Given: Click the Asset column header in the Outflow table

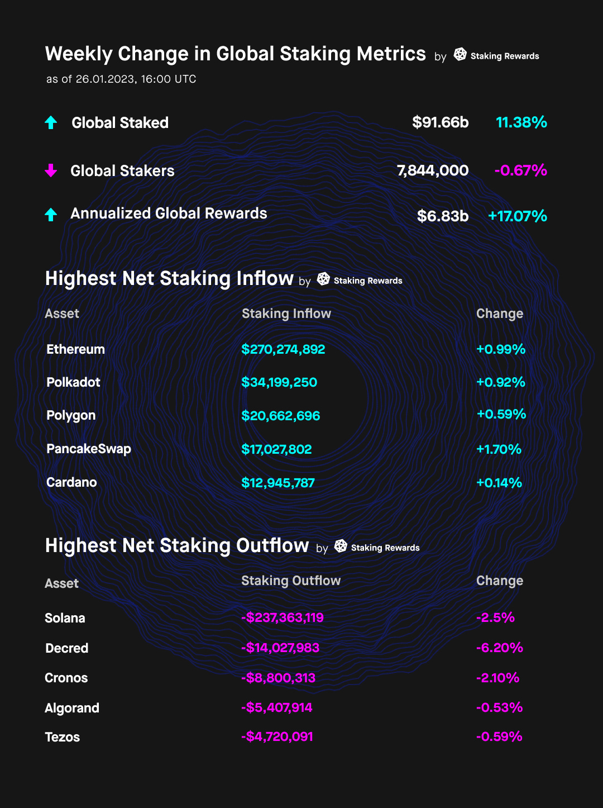Looking at the screenshot, I should (62, 583).
